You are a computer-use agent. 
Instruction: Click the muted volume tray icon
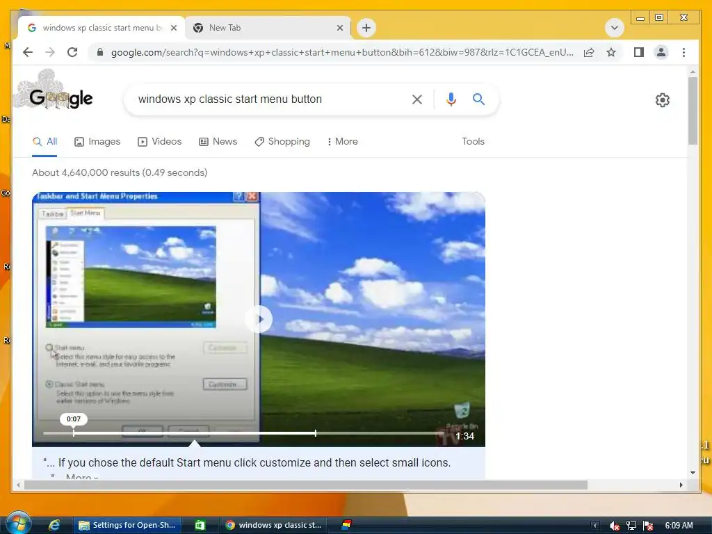(615, 526)
